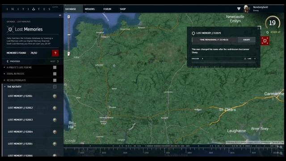The width and height of the screenshot is (286, 161).
Task: Click the red question mark help button
Action: click(55, 53)
